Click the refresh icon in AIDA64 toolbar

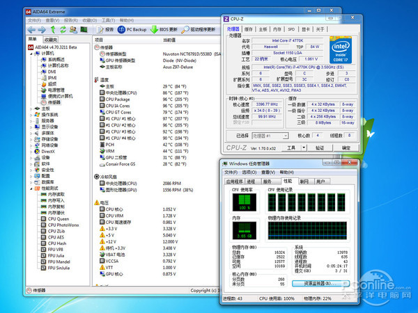click(x=63, y=30)
